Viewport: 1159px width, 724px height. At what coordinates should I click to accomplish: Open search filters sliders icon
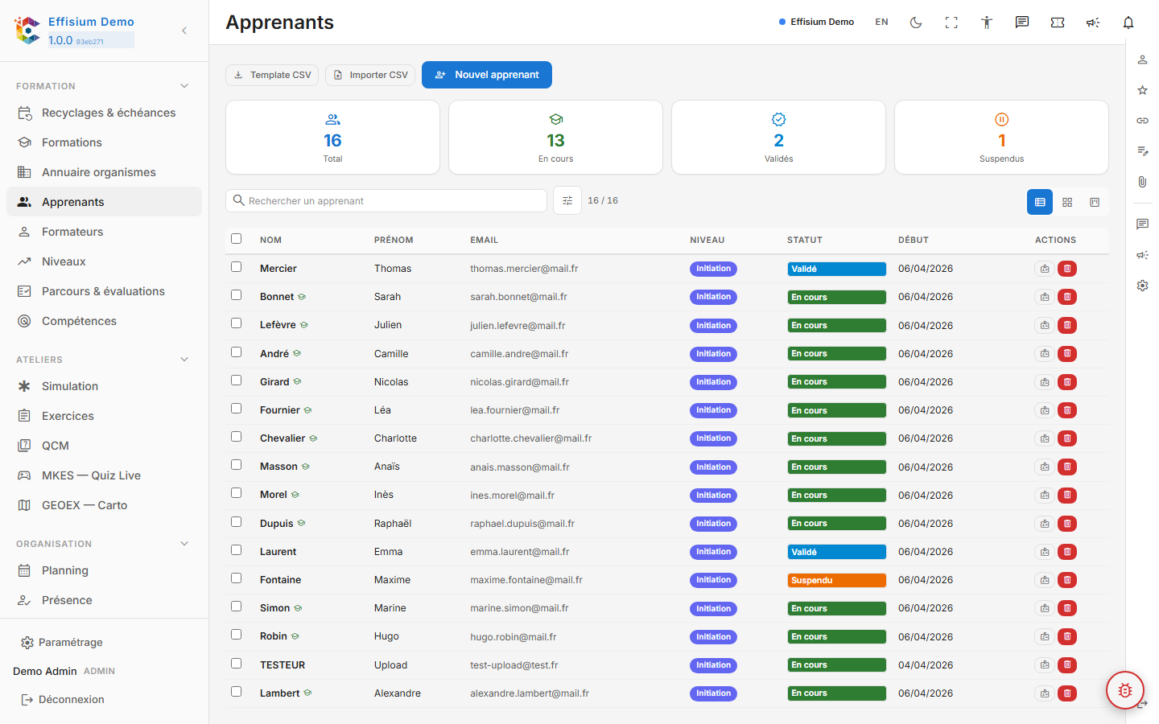(x=567, y=201)
